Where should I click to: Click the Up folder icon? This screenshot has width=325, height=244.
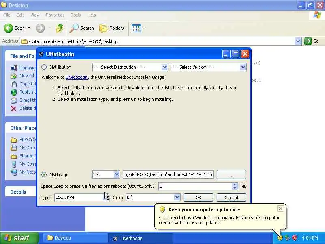coord(60,28)
